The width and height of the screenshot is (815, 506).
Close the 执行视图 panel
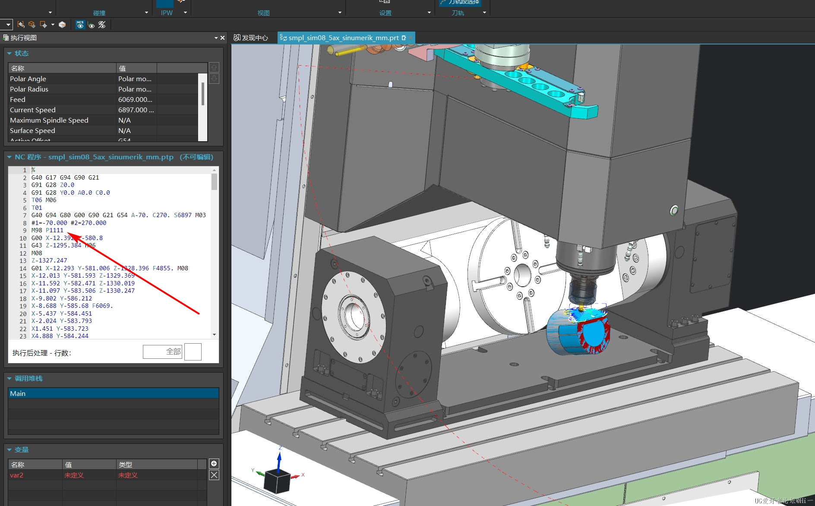pyautogui.click(x=222, y=38)
